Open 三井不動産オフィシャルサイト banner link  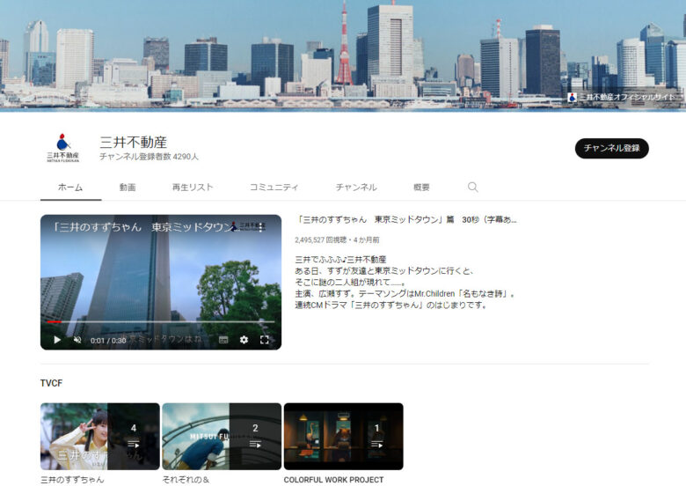[621, 97]
